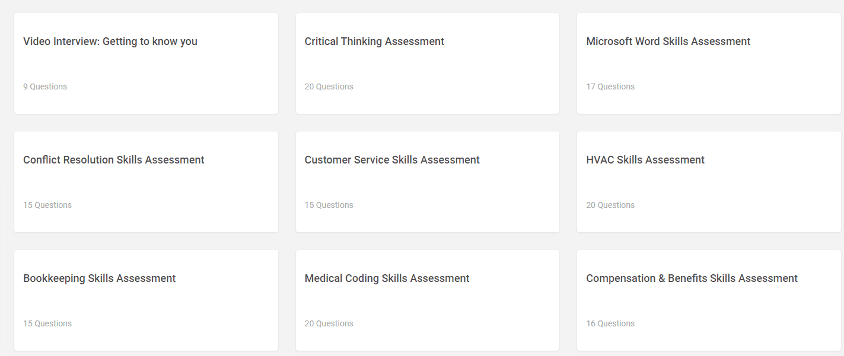
Task: Click 20 Questions under HVAC Skills Assessment
Action: click(x=610, y=205)
